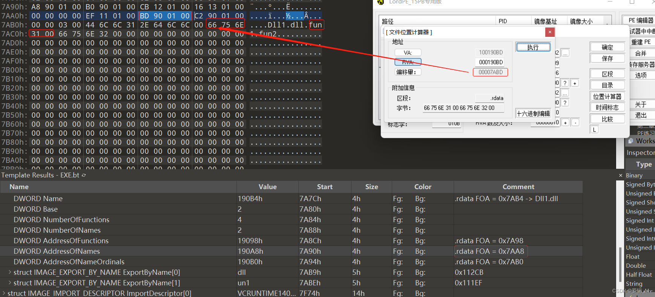Click the RVA value field 000190BD
The height and width of the screenshot is (297, 655).
[x=491, y=62]
